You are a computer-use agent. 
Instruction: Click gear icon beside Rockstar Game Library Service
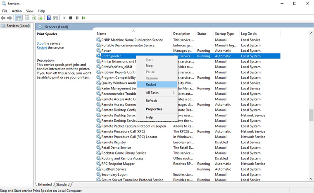point(98,153)
